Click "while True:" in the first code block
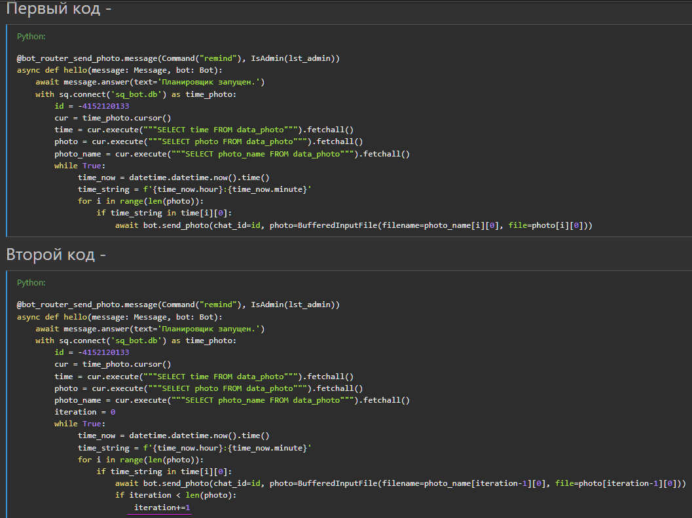The height and width of the screenshot is (518, 692). 79,166
